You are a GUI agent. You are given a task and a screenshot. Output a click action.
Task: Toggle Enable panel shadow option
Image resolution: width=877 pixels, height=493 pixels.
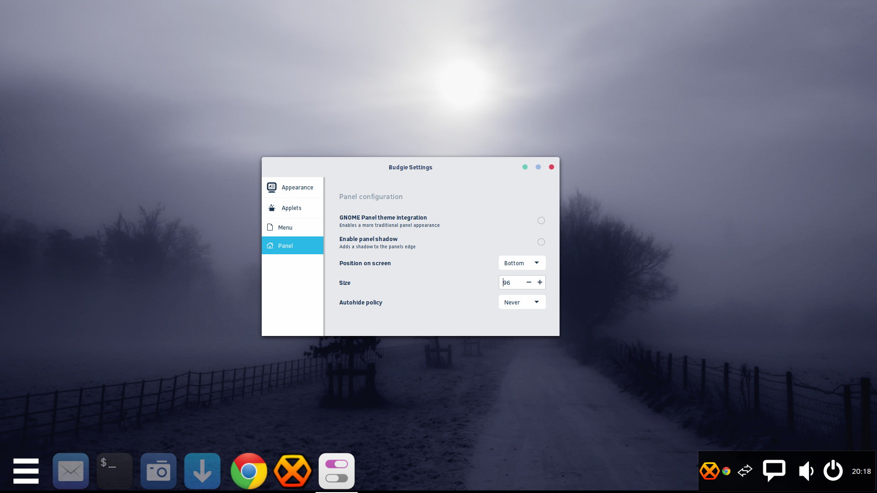pyautogui.click(x=541, y=242)
